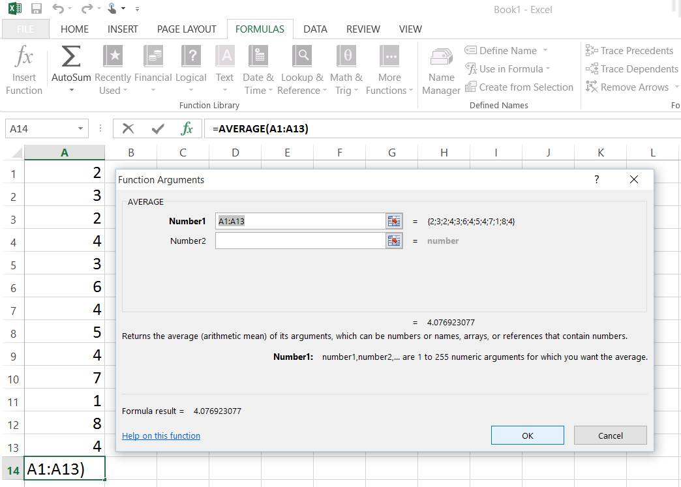Image resolution: width=681 pixels, height=487 pixels.
Task: Click the Select All corner triangle
Action: [16, 153]
